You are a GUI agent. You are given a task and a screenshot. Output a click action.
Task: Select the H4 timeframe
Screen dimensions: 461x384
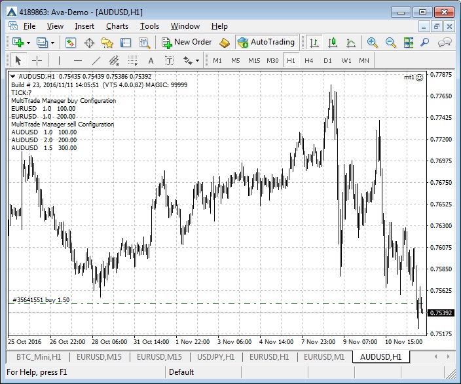click(x=308, y=61)
